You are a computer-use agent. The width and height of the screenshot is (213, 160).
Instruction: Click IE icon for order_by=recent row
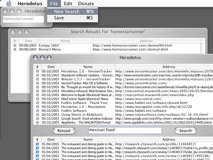pyautogui.click(x=37, y=152)
